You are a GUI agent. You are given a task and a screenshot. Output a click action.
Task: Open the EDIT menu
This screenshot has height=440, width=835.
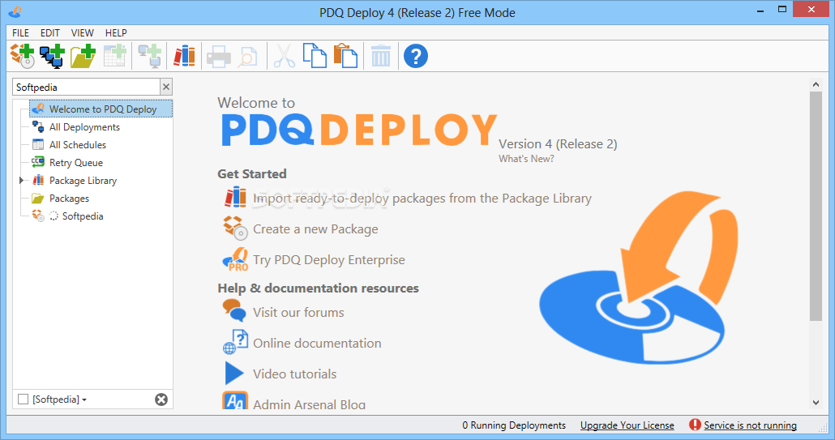50,33
